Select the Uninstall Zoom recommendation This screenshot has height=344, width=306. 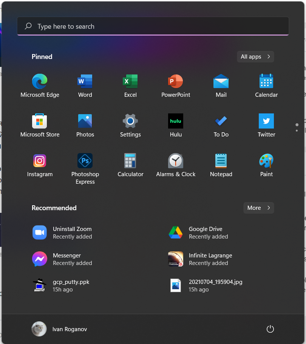[62, 232]
